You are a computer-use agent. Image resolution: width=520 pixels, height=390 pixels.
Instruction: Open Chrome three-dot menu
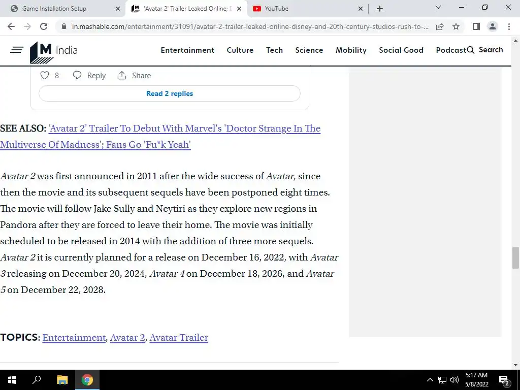pos(509,26)
